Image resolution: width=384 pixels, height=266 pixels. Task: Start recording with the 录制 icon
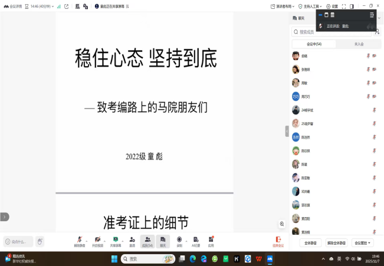tap(179, 239)
